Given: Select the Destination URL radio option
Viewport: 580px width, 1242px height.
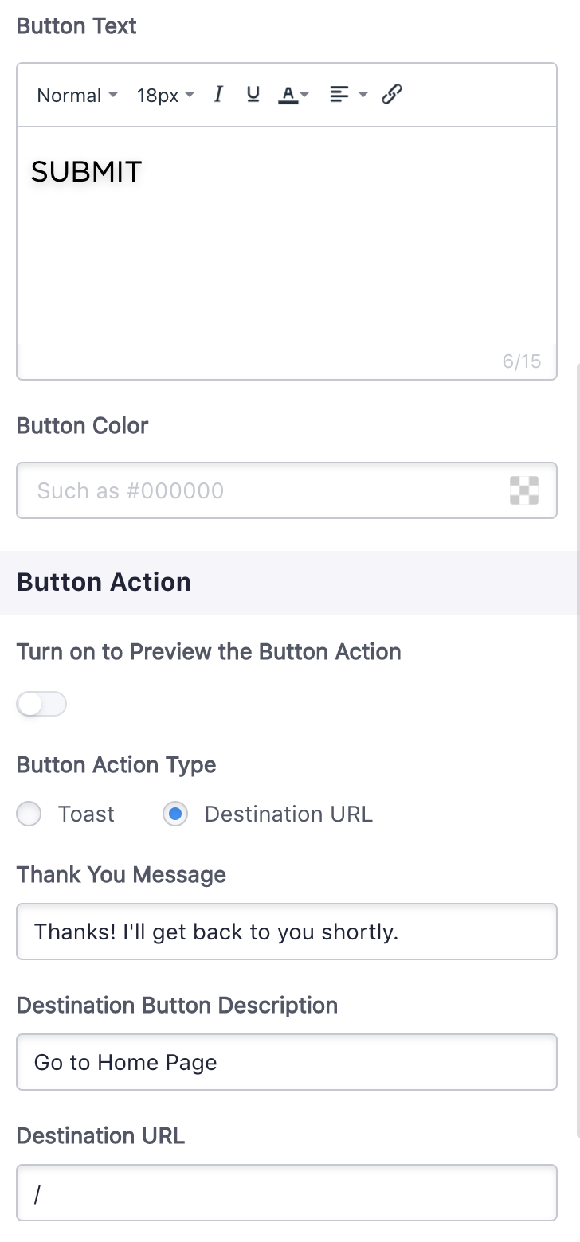Looking at the screenshot, I should pos(175,814).
